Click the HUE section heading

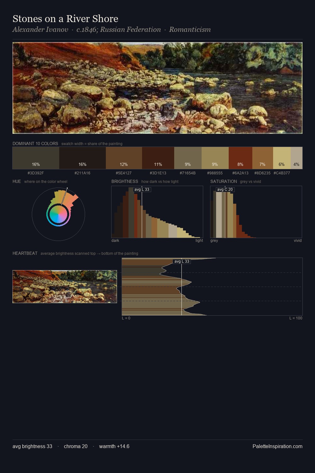point(17,181)
